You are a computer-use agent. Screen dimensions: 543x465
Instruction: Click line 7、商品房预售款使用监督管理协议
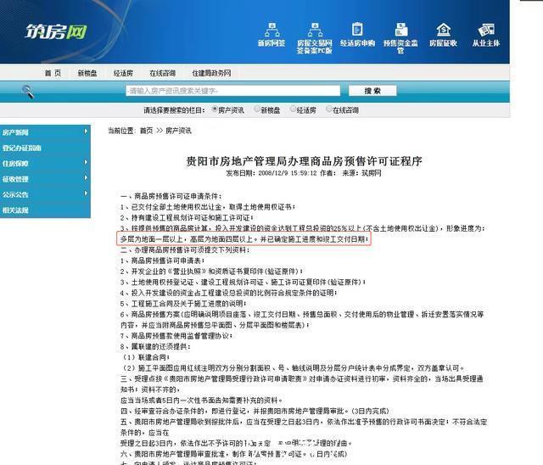(x=176, y=335)
